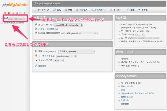
Task: Click server icon in breadcrumb header
Action: 35,3
